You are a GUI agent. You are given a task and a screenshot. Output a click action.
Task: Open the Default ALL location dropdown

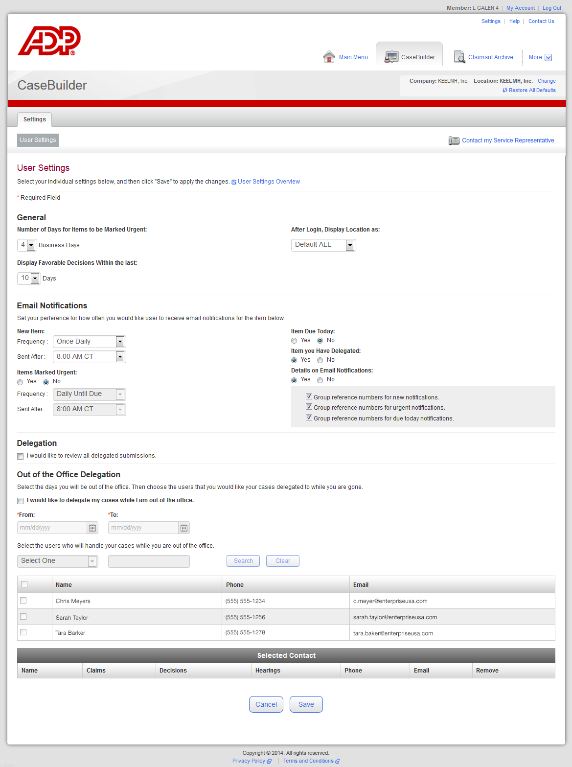pyautogui.click(x=350, y=245)
